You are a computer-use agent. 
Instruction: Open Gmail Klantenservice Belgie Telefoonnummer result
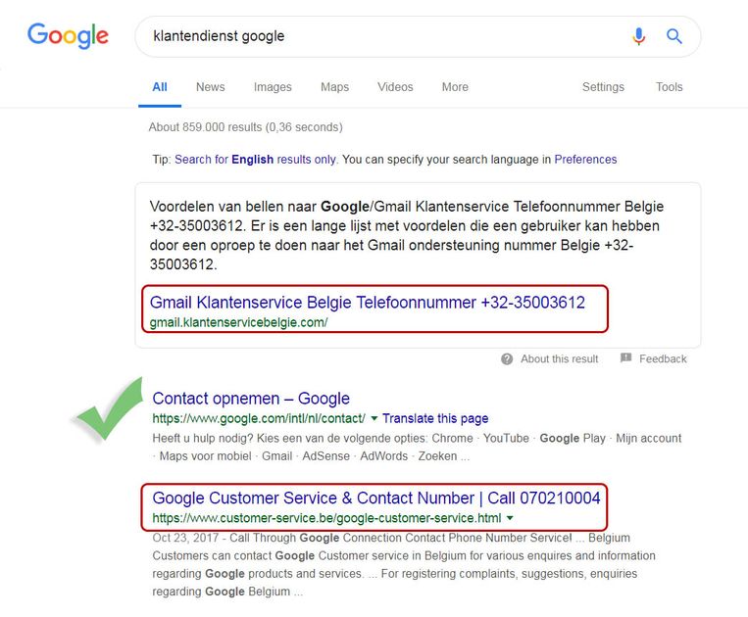point(368,303)
